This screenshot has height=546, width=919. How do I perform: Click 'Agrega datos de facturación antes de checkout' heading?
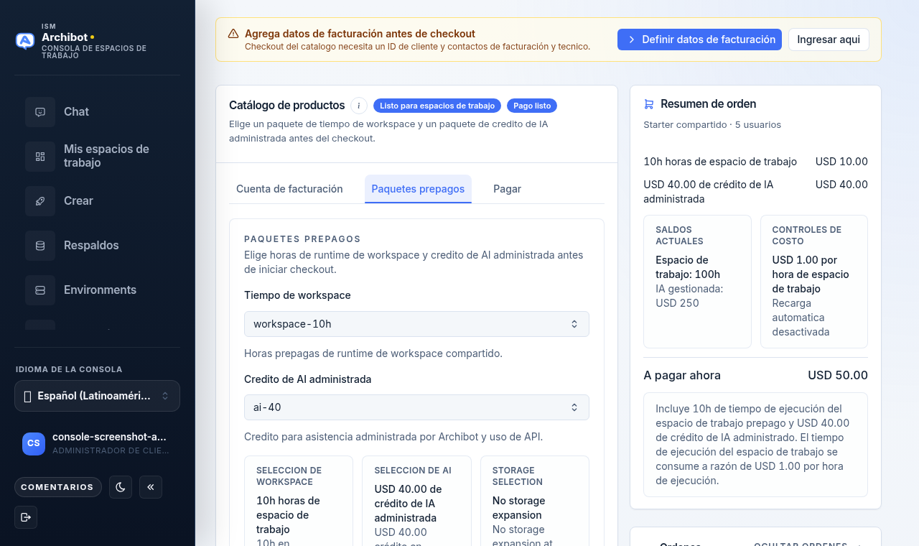coord(360,34)
